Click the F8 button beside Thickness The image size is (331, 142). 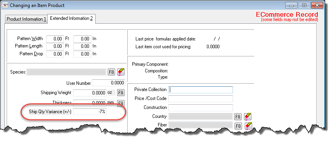click(121, 103)
